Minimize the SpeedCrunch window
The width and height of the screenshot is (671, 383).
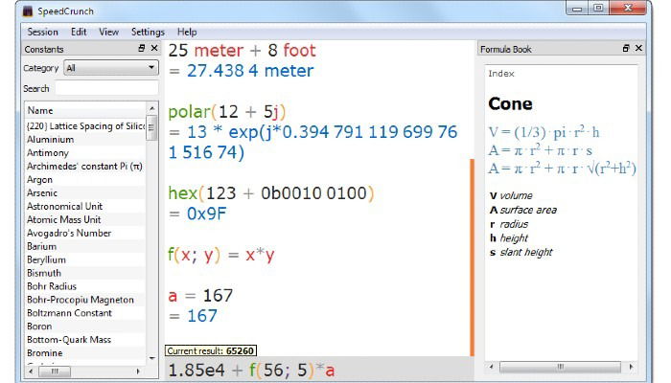[x=577, y=8]
